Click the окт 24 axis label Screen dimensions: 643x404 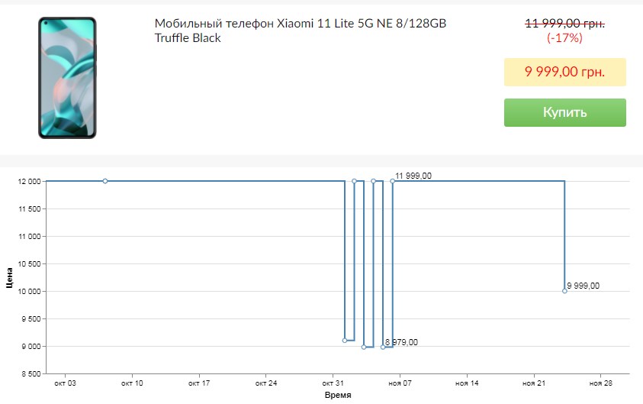tap(266, 383)
